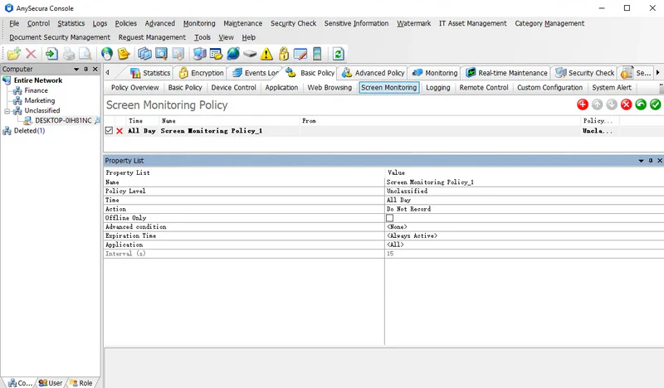
Task: Click the Action value 'Do Not Record'
Action: click(408, 209)
